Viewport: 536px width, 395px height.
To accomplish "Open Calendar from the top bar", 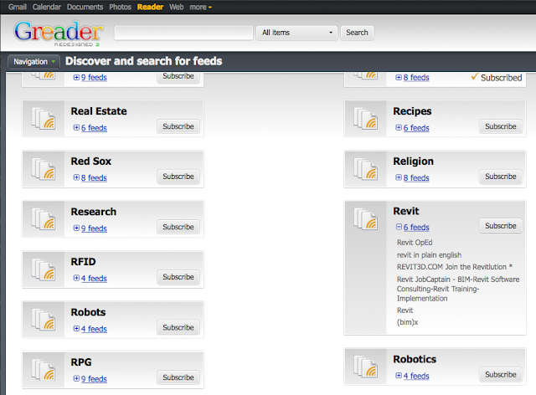I will click(x=47, y=7).
